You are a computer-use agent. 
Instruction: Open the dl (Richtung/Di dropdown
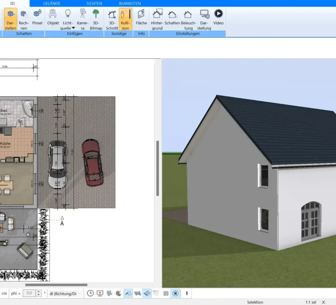click(x=65, y=293)
